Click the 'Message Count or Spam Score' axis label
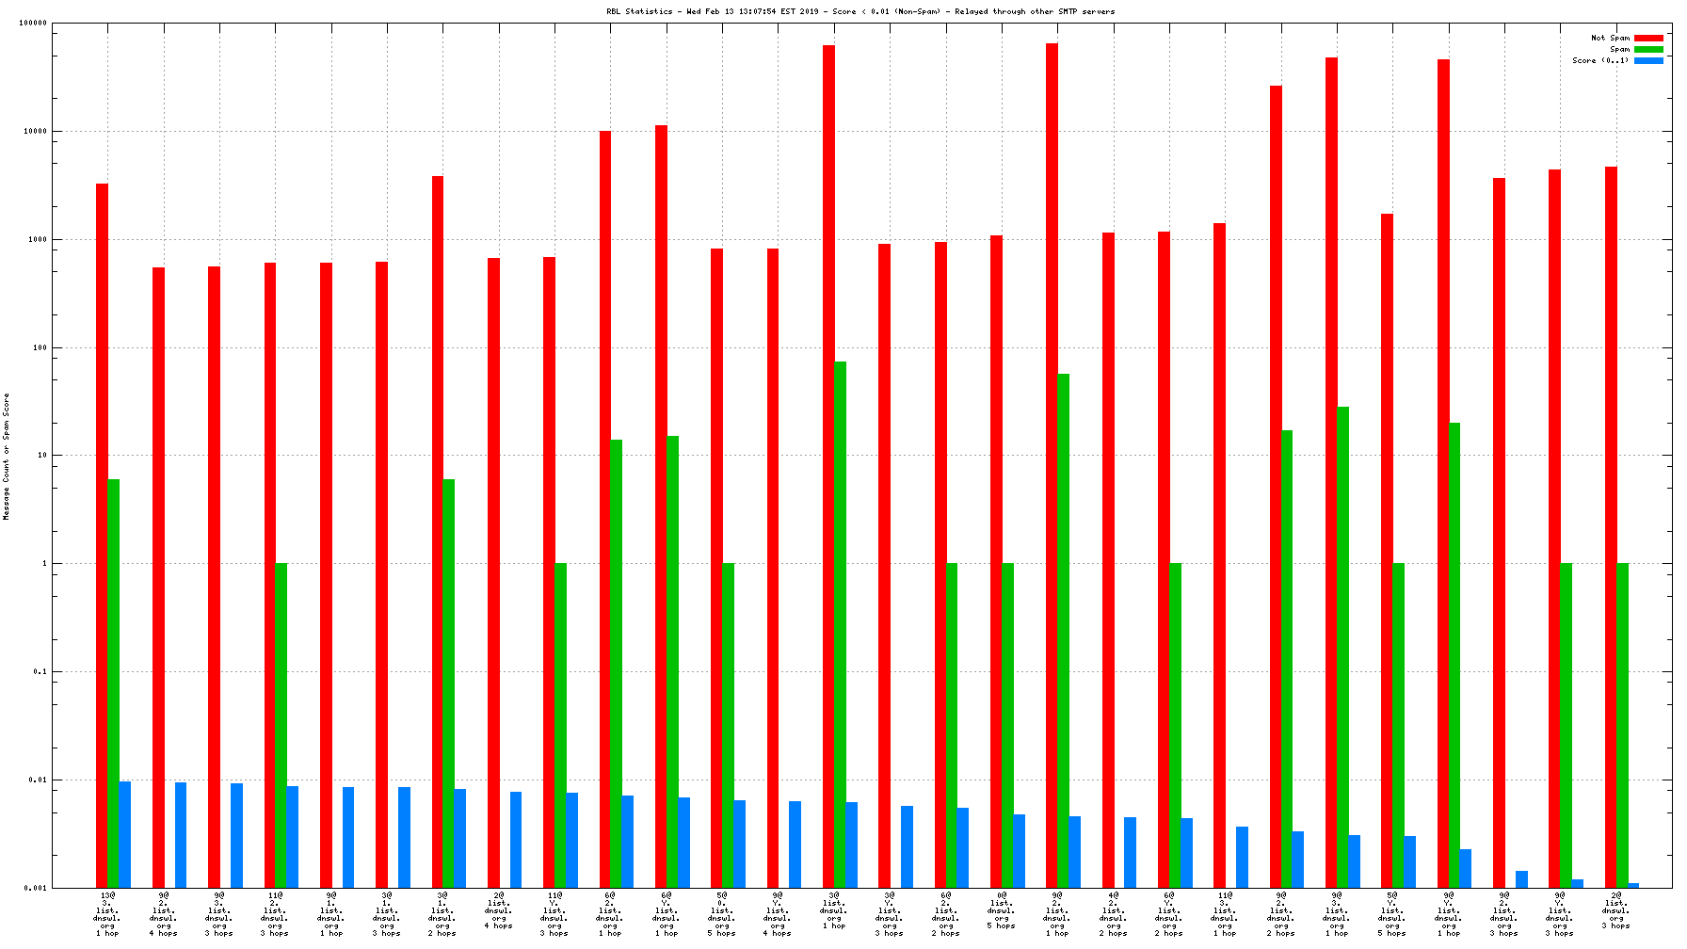Screen dimensions: 1687x949 click(7, 457)
